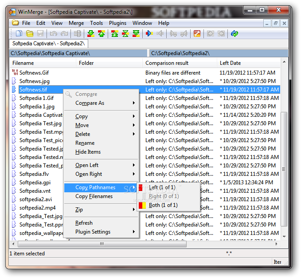Image resolution: width=301 pixels, height=278 pixels.
Task: Select Both (1 of 1) submenu entry
Action: (168, 205)
